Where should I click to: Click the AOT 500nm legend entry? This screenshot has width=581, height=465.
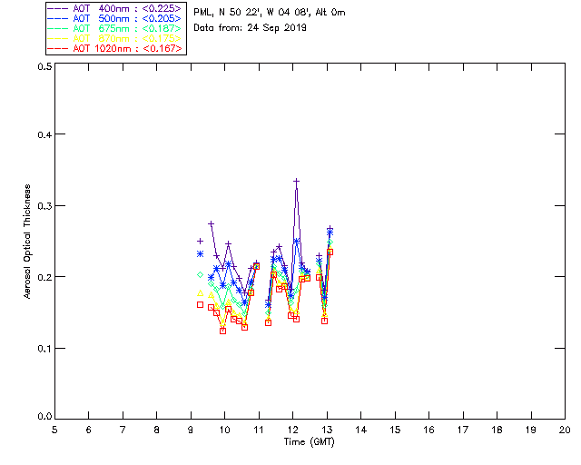pyautogui.click(x=115, y=18)
